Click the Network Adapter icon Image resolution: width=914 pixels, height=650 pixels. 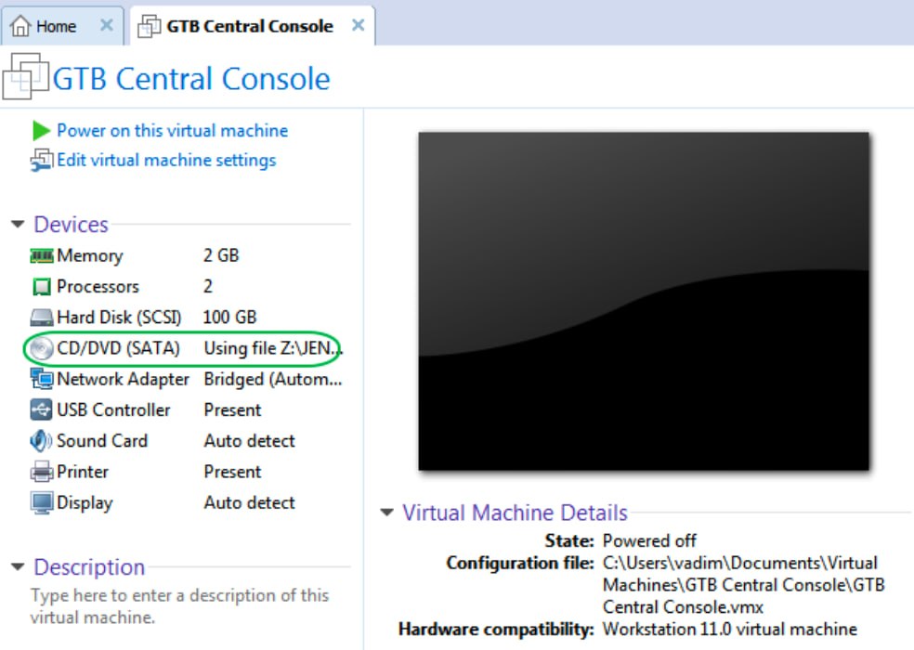tap(42, 380)
